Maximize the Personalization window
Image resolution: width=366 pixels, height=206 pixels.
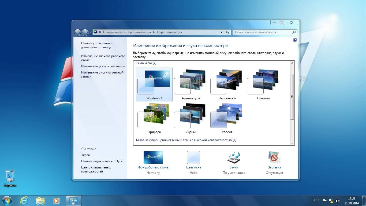pyautogui.click(x=282, y=23)
